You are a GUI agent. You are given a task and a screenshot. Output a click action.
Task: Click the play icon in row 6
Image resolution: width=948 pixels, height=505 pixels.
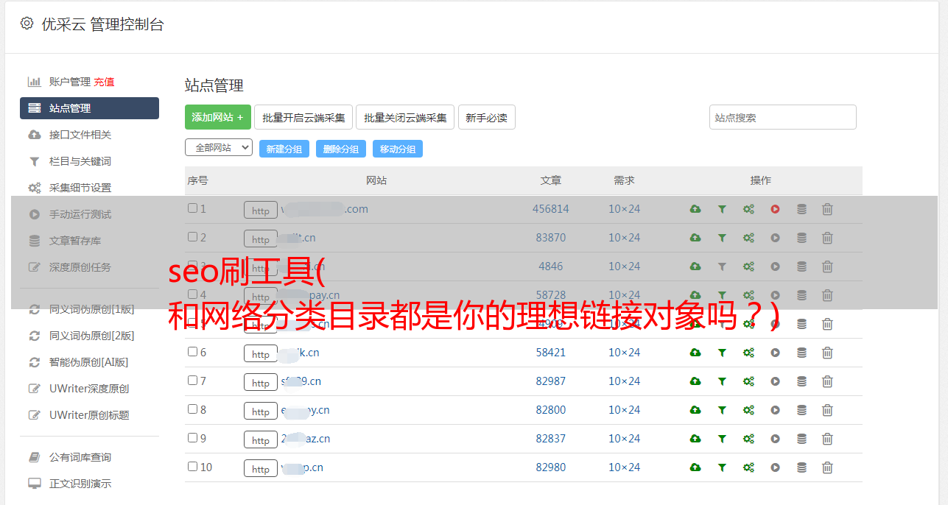[x=775, y=353]
